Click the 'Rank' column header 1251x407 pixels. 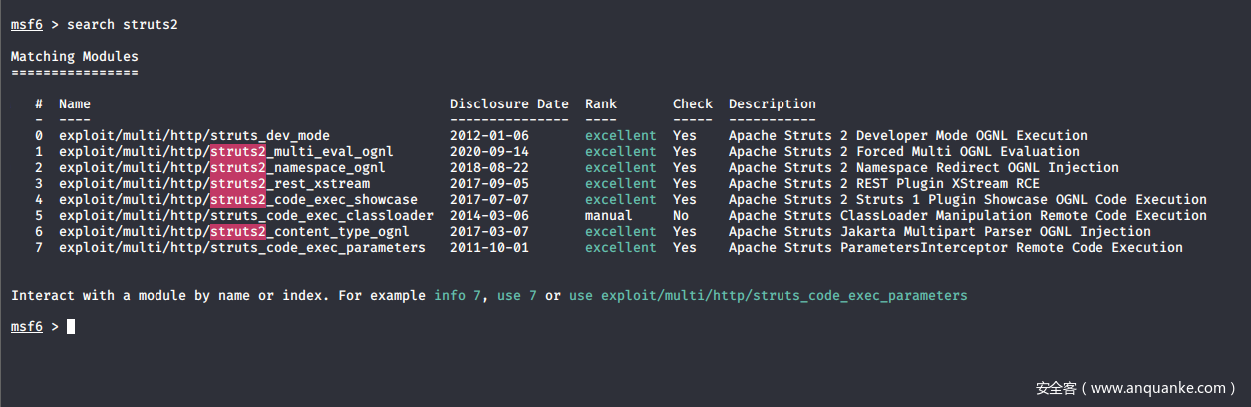pos(600,103)
